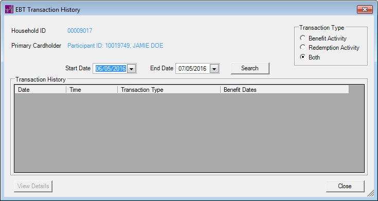Click the window resize grip corner
The image size is (378, 201).
[370, 193]
